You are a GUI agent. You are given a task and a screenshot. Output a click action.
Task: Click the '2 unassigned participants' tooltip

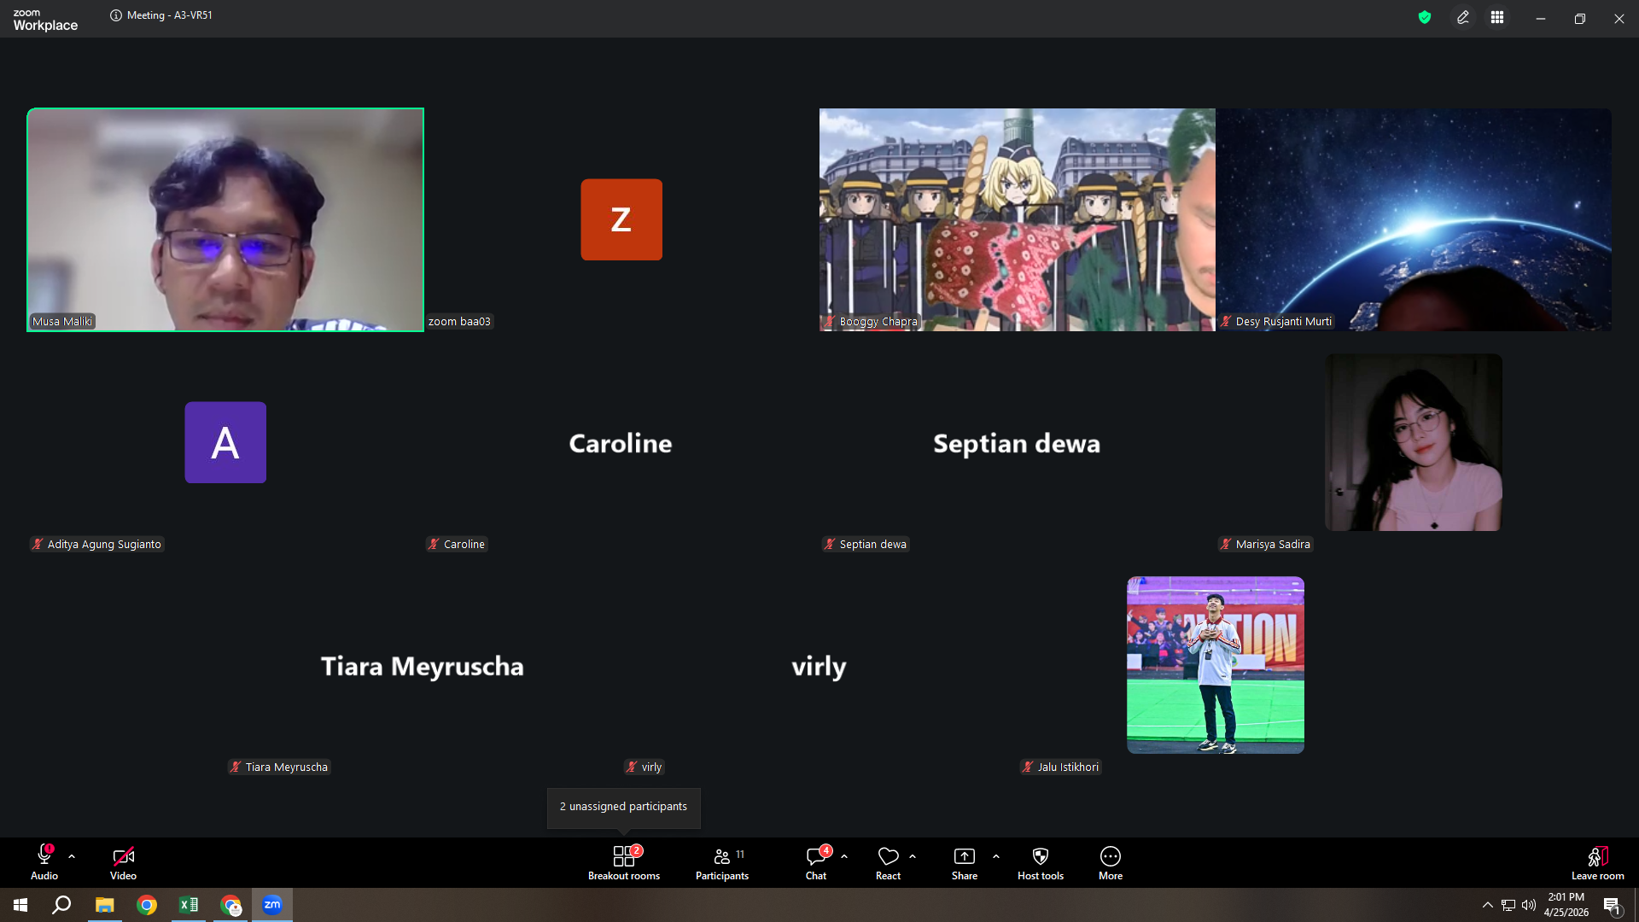click(x=624, y=807)
